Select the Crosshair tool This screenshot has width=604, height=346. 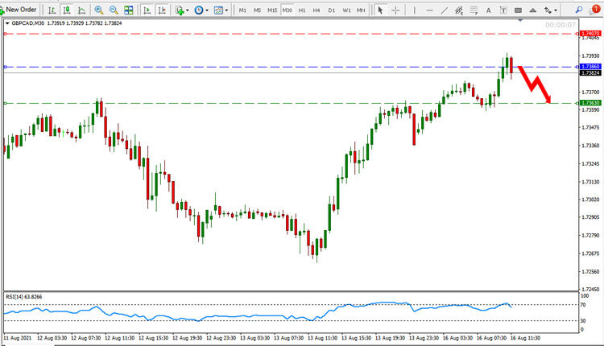395,10
